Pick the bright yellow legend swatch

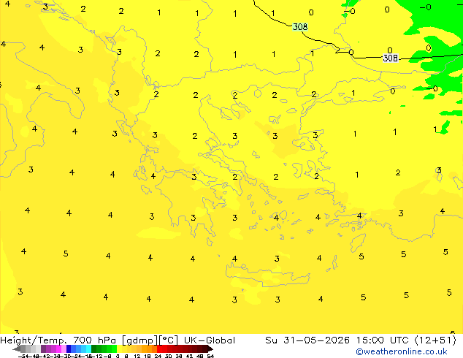(119, 349)
